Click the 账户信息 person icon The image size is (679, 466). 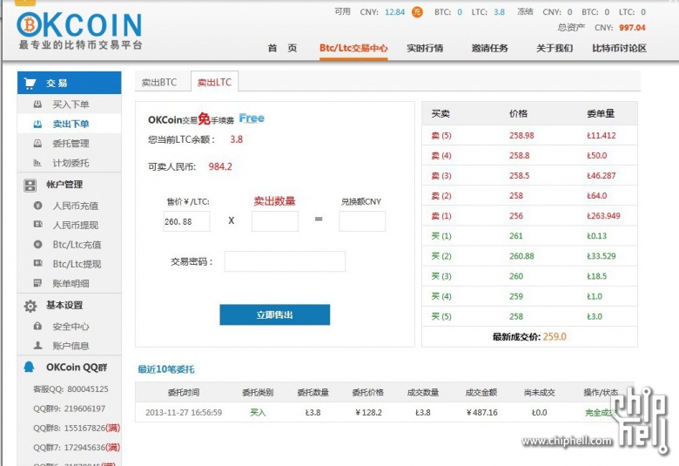tap(37, 346)
